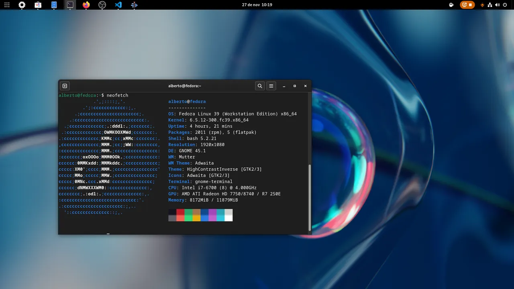
Task: Open a new tab in the terminal
Action: click(65, 86)
